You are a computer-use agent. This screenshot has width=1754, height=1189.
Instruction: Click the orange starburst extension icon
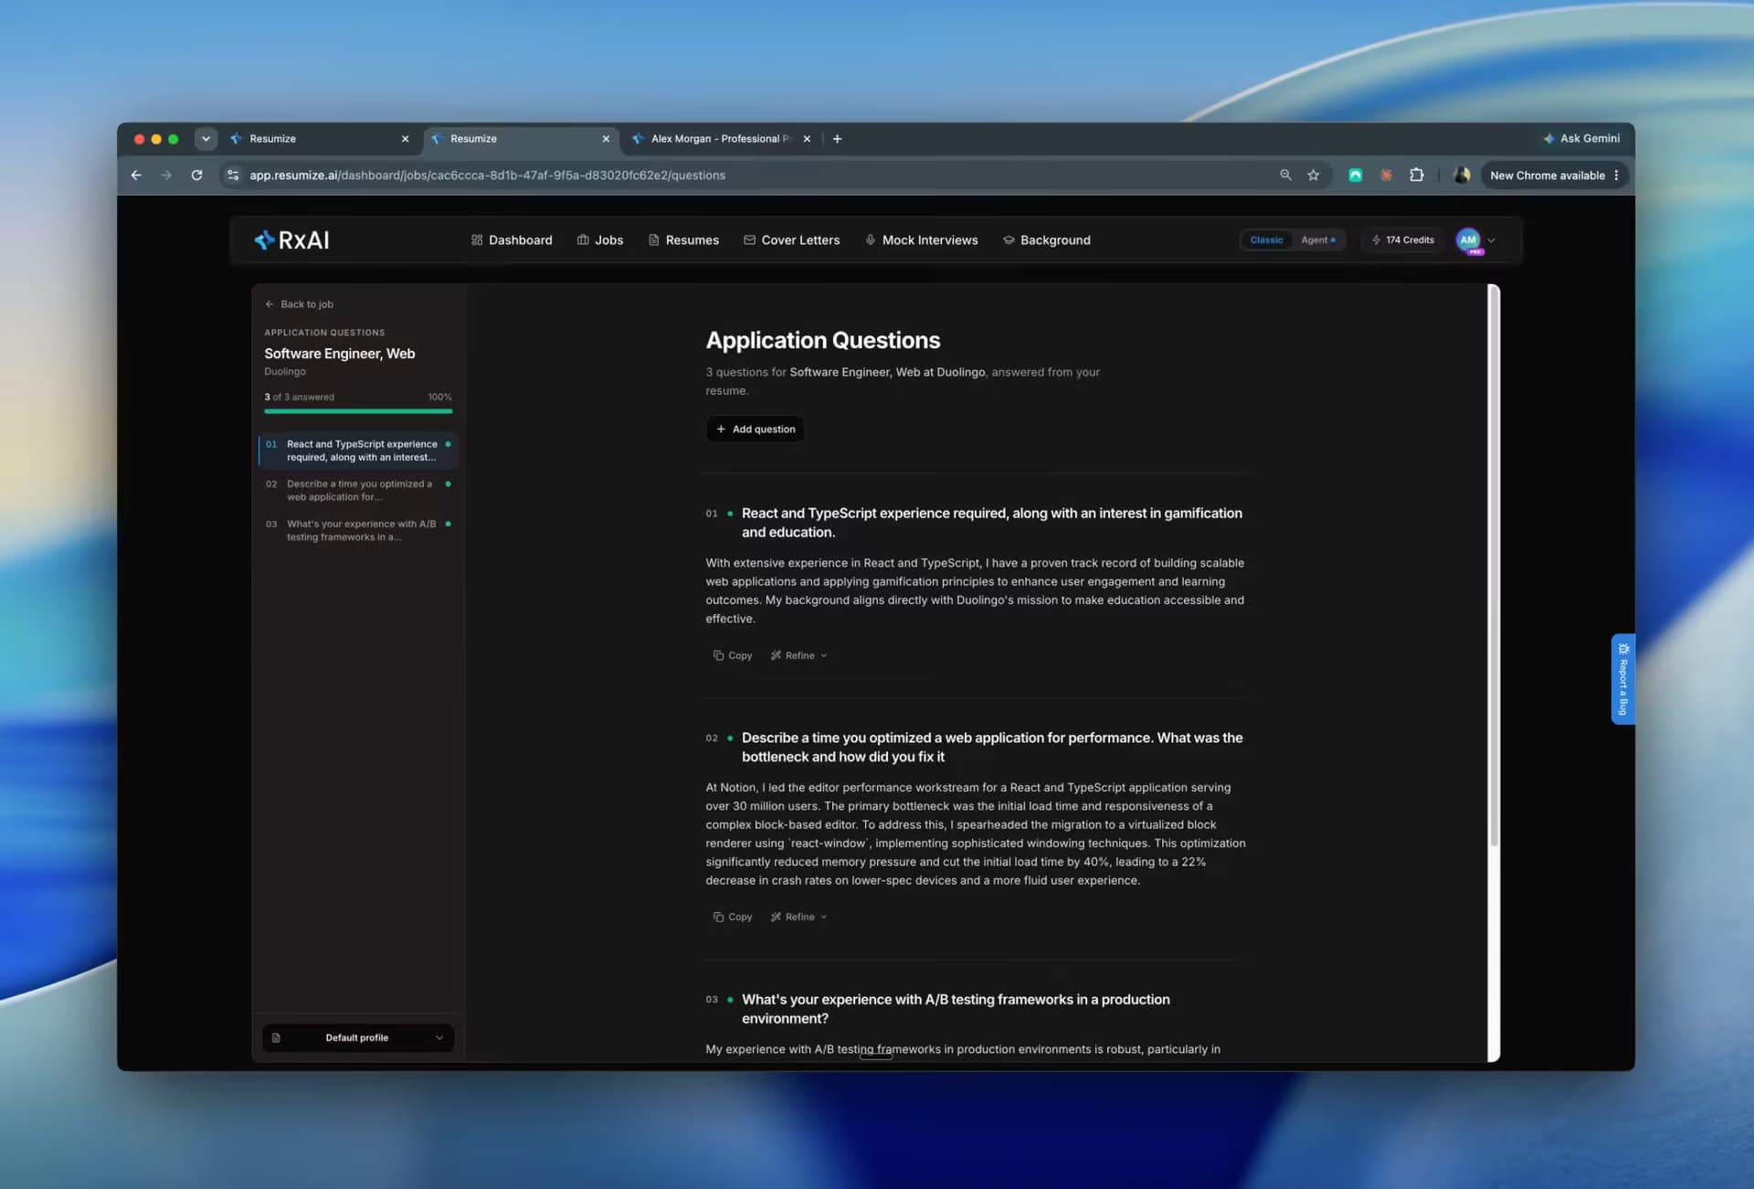pos(1386,175)
